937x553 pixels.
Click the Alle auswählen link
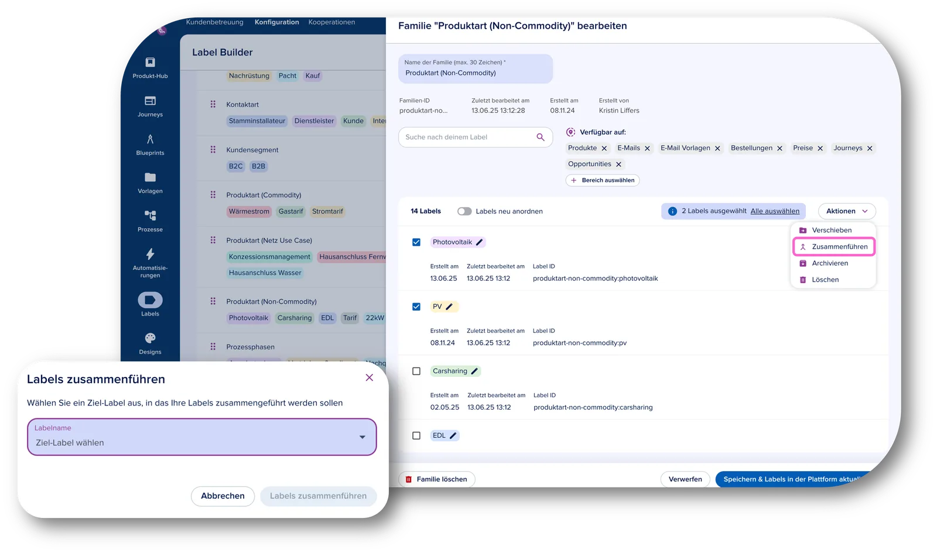coord(775,211)
